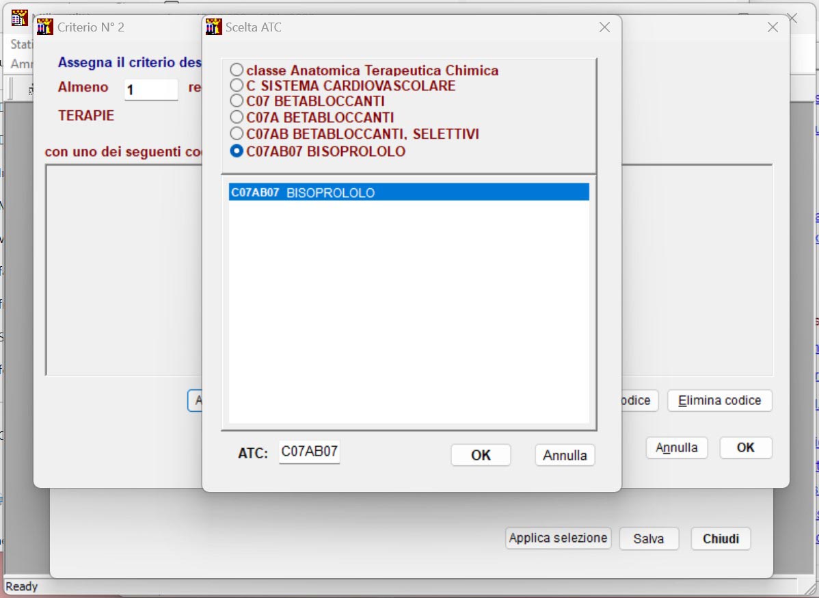Click the Salva button
The width and height of the screenshot is (819, 598).
click(649, 538)
